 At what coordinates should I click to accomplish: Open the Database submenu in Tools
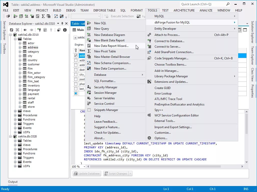pos(100,75)
